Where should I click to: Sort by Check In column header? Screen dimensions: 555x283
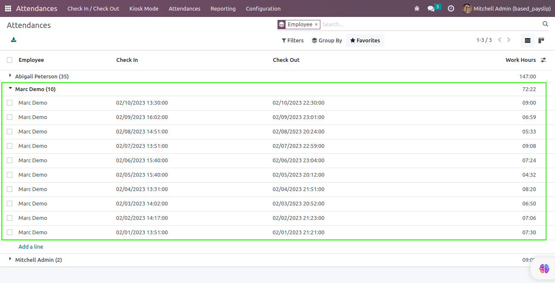click(x=127, y=60)
